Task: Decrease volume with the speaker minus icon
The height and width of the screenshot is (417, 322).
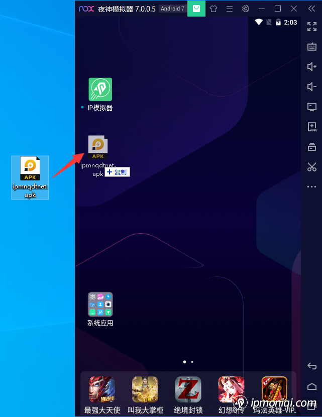Action: click(x=312, y=87)
